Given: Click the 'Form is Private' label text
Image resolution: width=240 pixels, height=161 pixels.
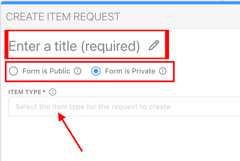Looking at the screenshot, I should tap(130, 71).
